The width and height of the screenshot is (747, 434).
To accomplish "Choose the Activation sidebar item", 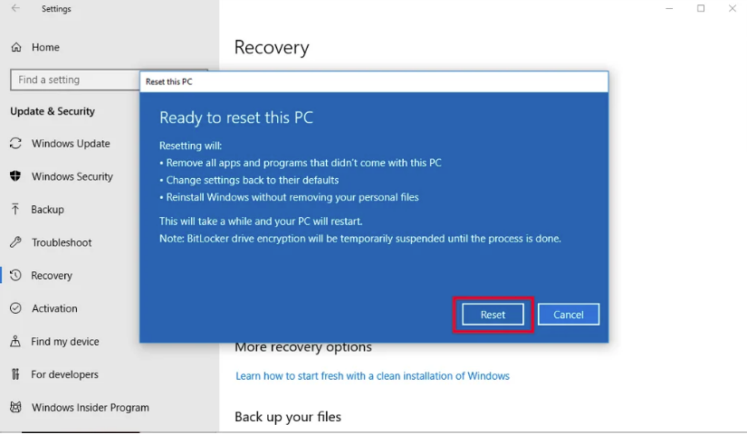I will click(54, 308).
